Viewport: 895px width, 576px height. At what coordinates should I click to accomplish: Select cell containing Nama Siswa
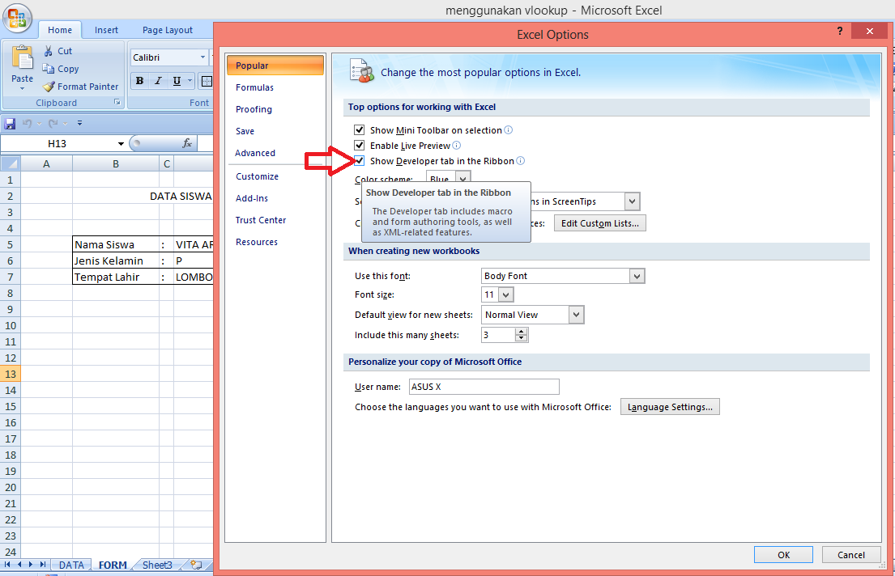click(x=116, y=244)
